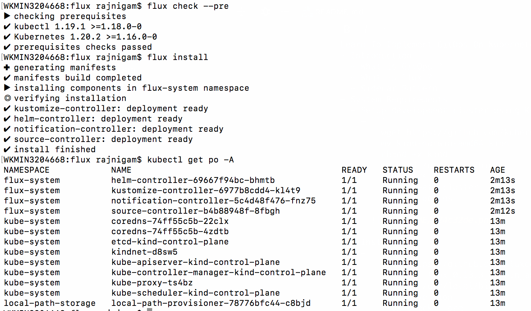Screen dimensions: 531x311
Task: Click the restarts value for source-controller row
Action: (x=436, y=211)
